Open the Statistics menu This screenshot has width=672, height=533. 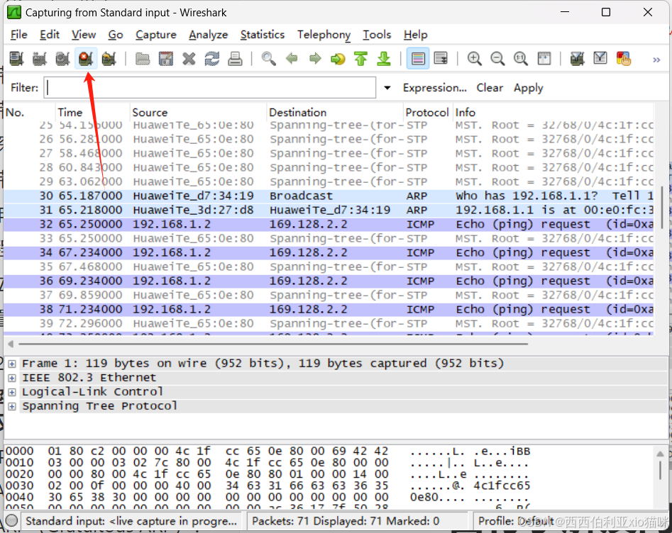[263, 35]
